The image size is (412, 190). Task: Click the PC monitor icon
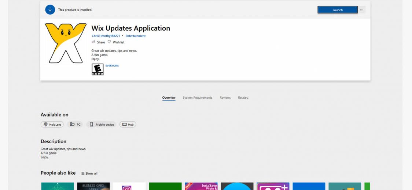[72, 125]
